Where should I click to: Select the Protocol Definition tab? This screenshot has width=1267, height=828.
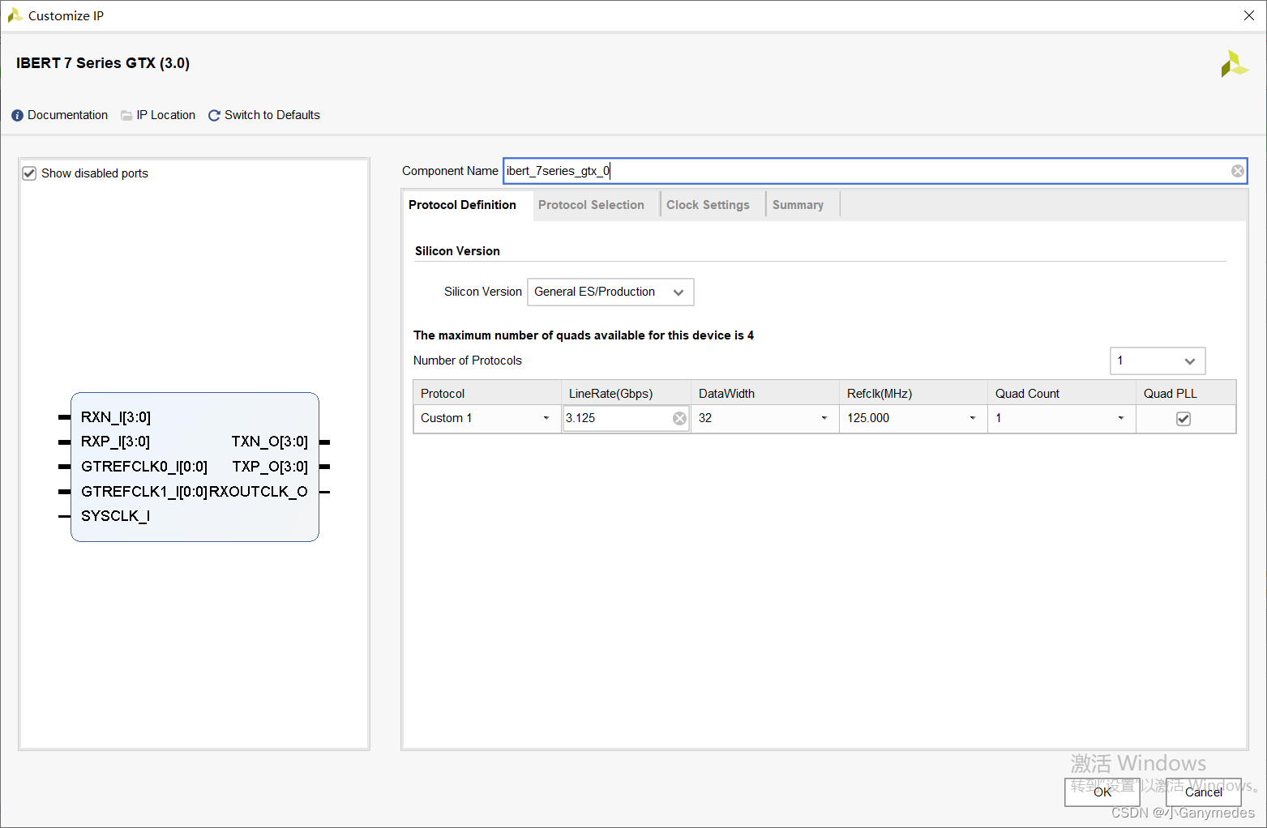[x=462, y=205]
